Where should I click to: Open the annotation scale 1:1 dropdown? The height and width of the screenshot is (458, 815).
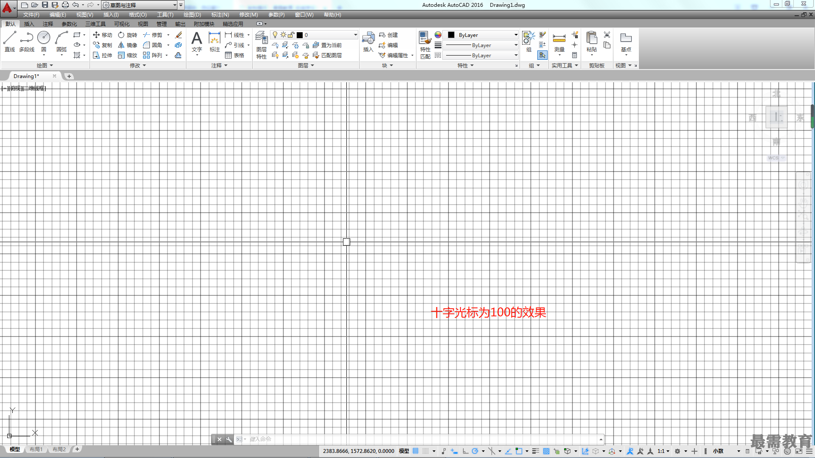pyautogui.click(x=663, y=451)
